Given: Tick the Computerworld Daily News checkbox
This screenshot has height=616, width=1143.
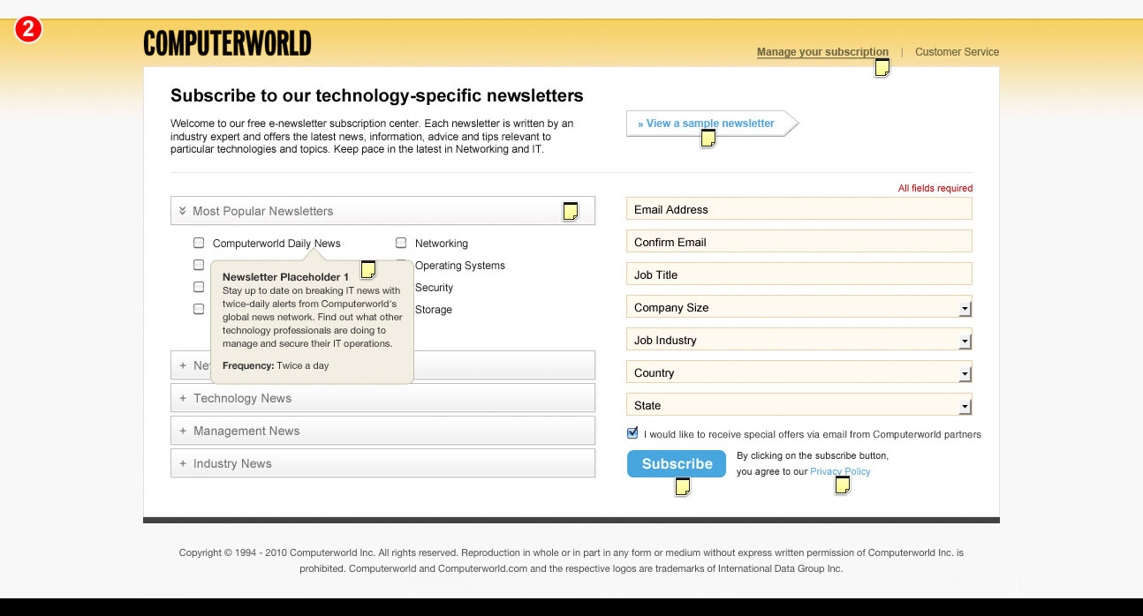Looking at the screenshot, I should (x=199, y=243).
